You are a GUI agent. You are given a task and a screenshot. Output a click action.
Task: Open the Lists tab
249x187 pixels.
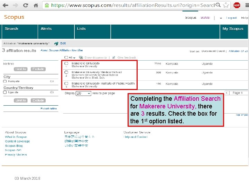(x=93, y=32)
